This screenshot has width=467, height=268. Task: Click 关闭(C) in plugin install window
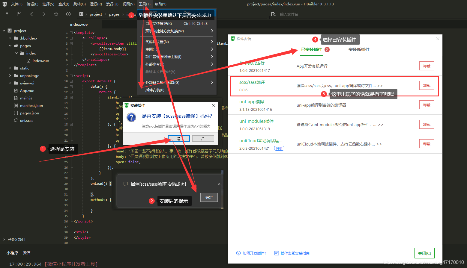(424, 253)
